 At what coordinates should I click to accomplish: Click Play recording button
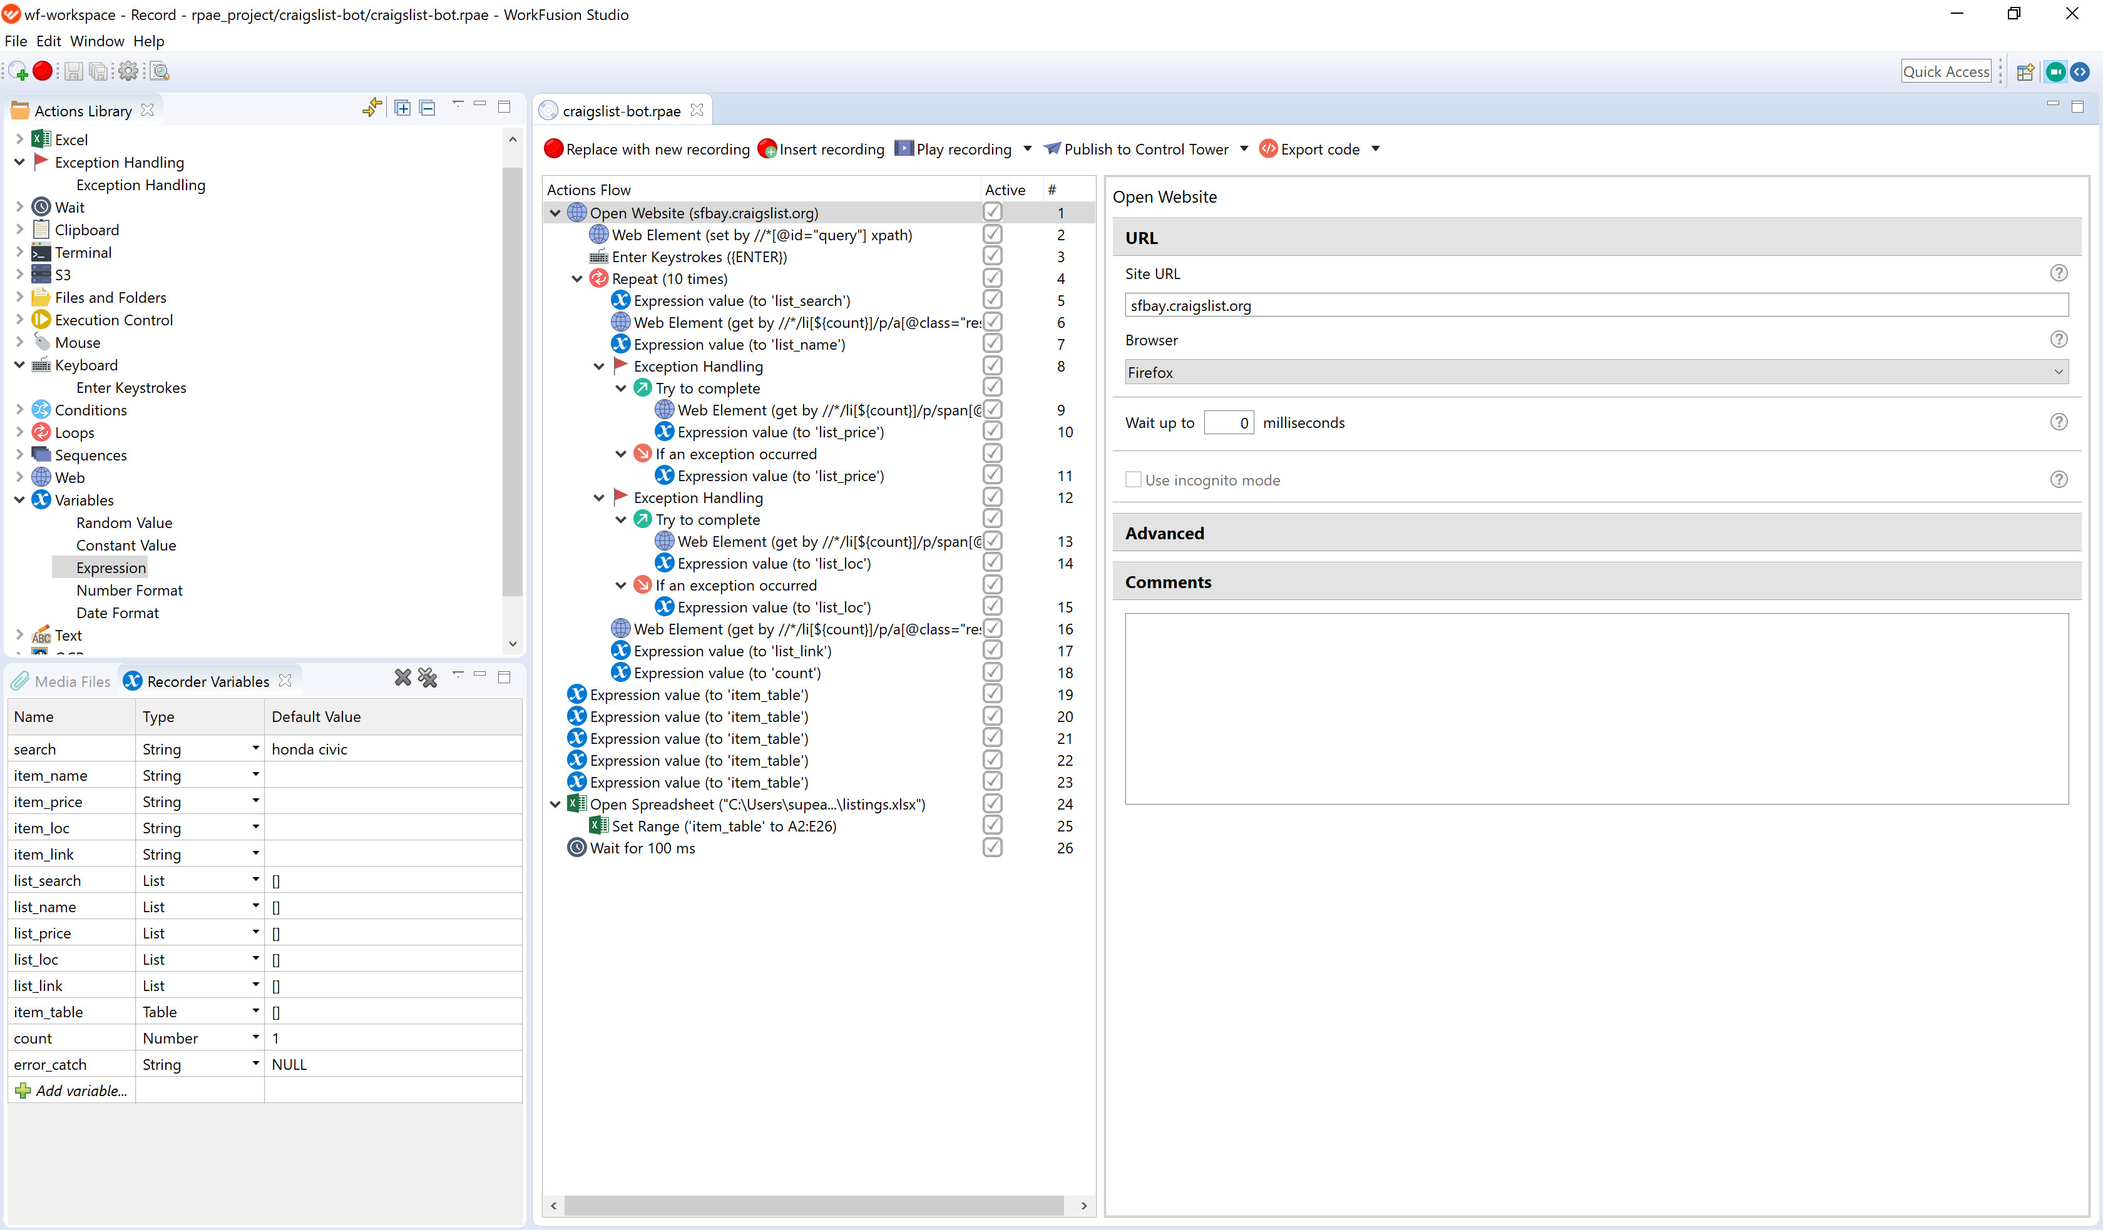953,148
